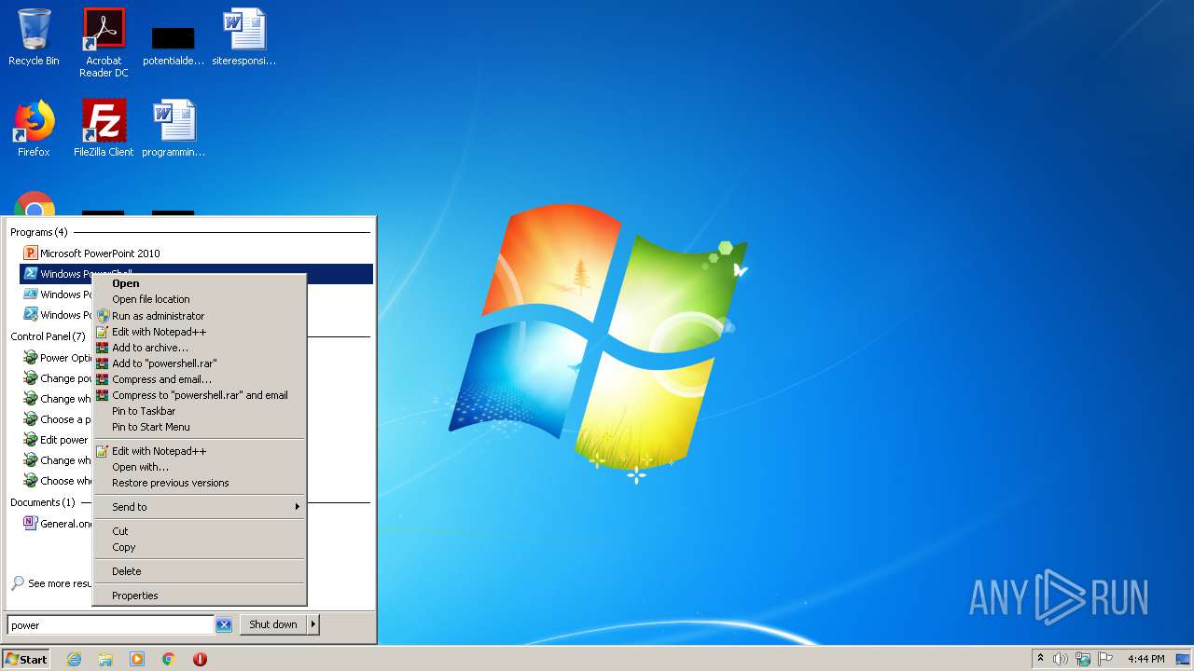Screen dimensions: 1194x671
Task: Open the network tray icon
Action: pyautogui.click(x=1083, y=659)
